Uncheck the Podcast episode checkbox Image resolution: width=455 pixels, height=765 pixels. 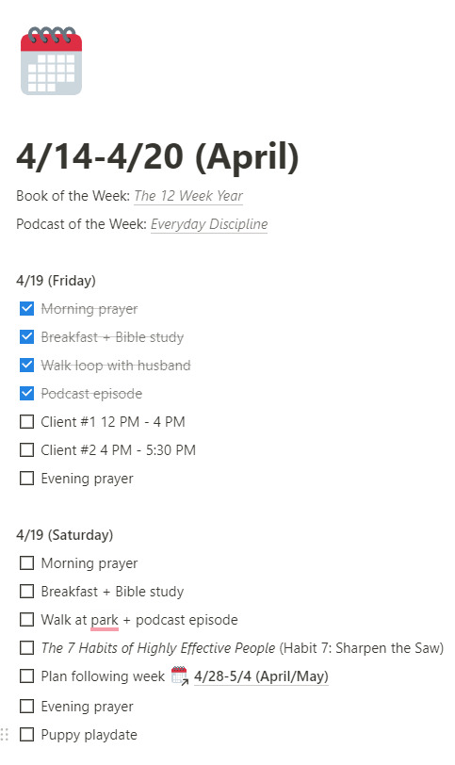26,394
